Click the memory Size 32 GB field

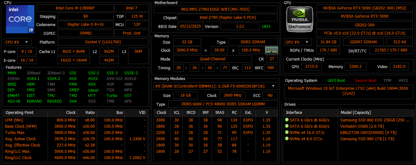(x=187, y=42)
